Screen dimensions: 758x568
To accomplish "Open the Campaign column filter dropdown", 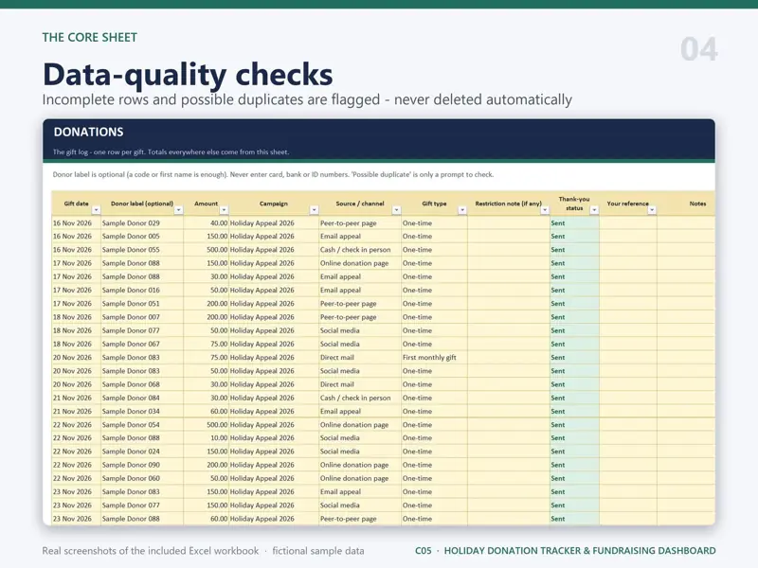I will [315, 210].
